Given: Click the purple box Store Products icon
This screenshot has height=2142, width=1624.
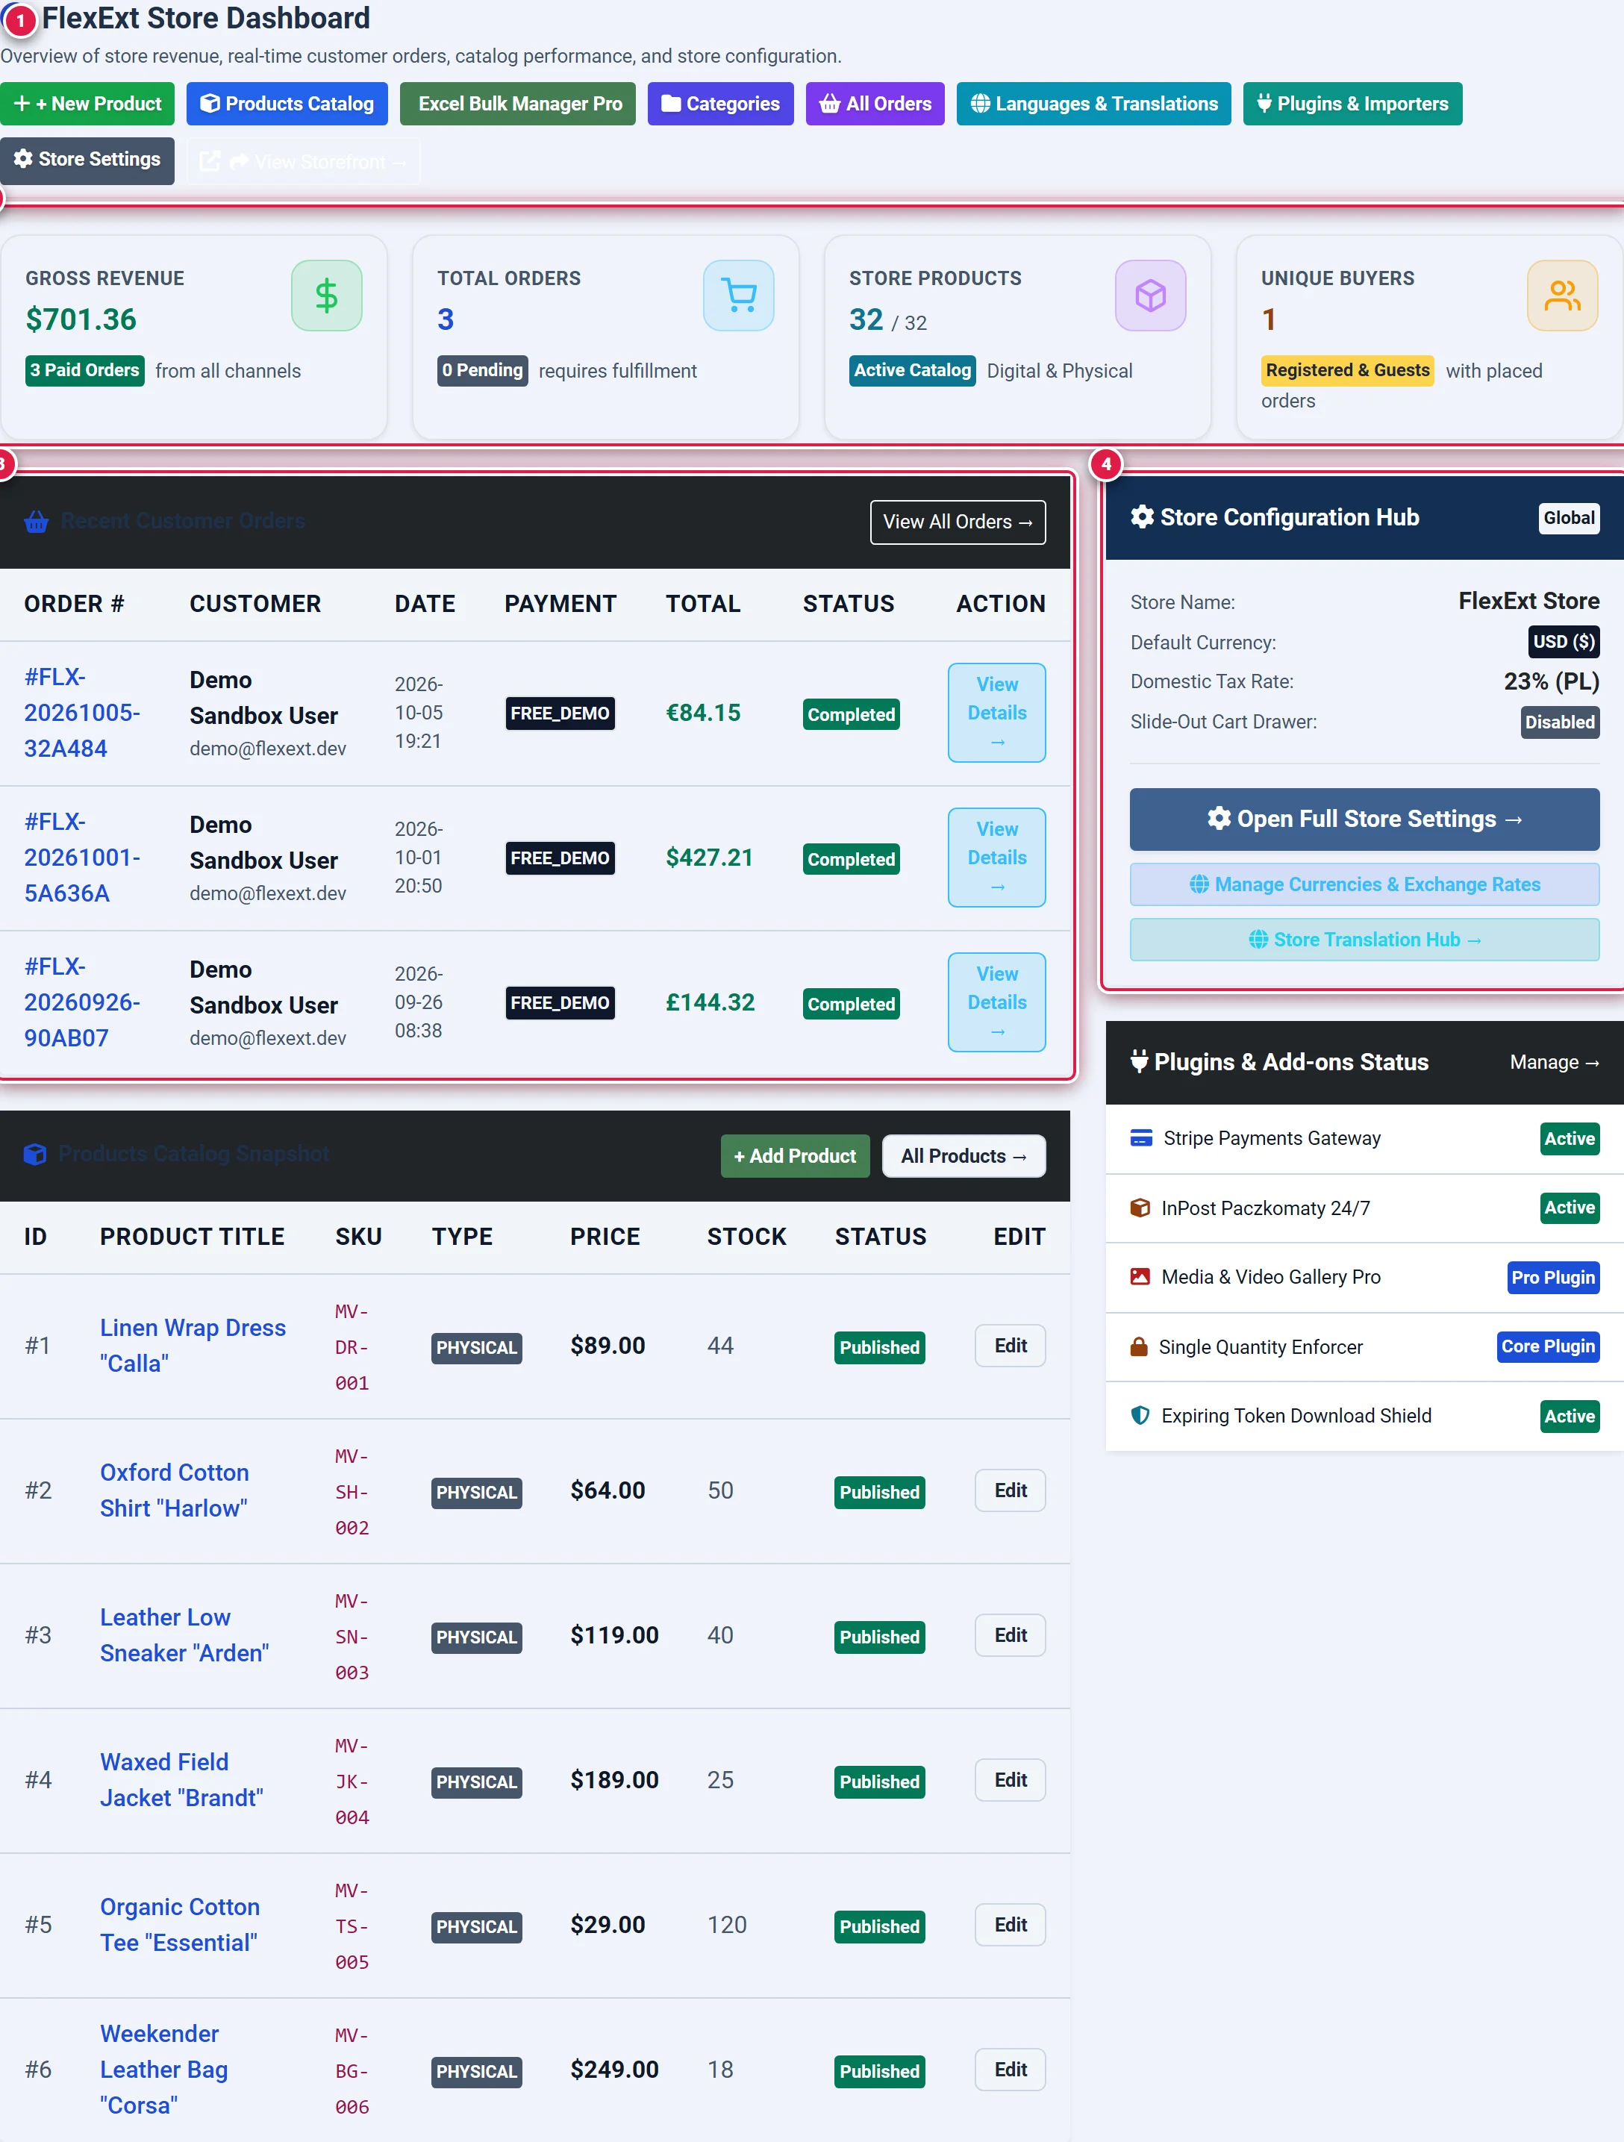Looking at the screenshot, I should [1150, 296].
